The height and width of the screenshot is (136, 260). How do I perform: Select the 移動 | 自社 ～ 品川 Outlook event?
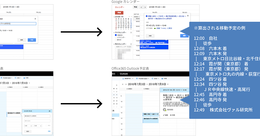tap(151, 114)
